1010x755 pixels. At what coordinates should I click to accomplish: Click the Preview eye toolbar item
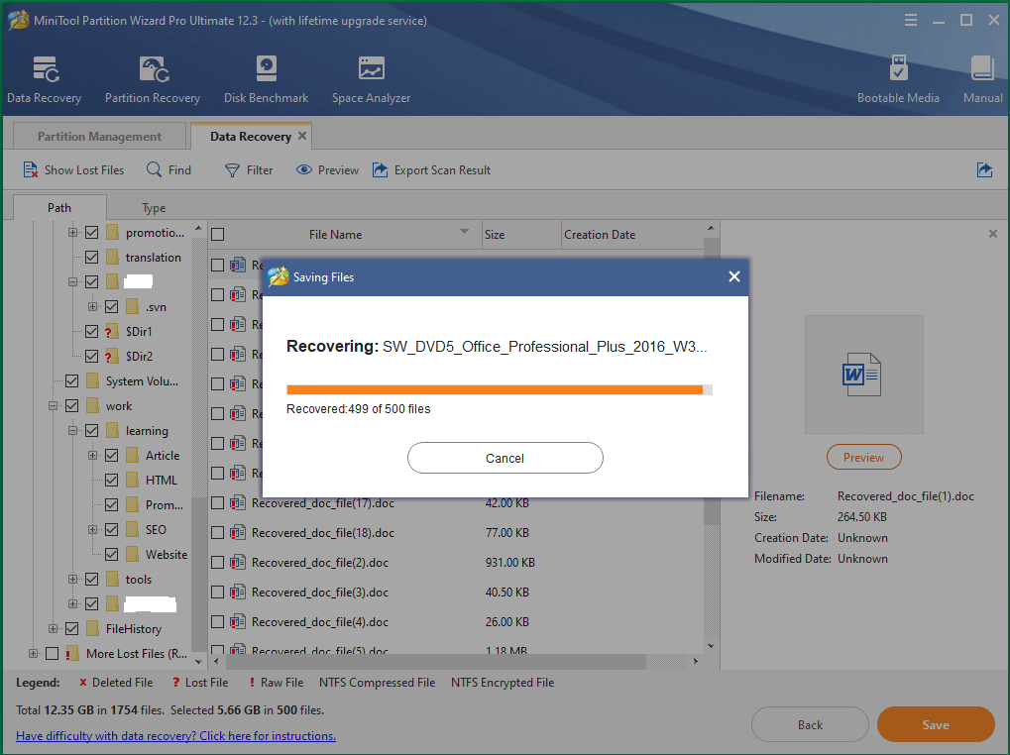pos(327,169)
